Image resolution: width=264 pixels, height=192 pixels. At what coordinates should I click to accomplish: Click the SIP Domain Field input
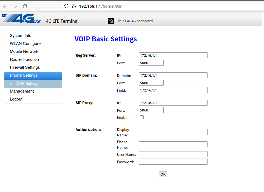tap(173, 90)
